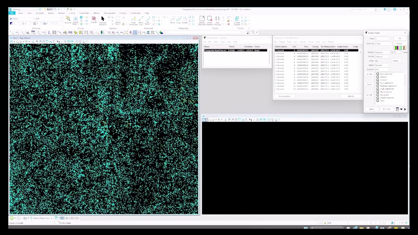Toggle the Building roof class checkbox
Image resolution: width=418 pixels, height=235 pixels.
tap(378, 92)
